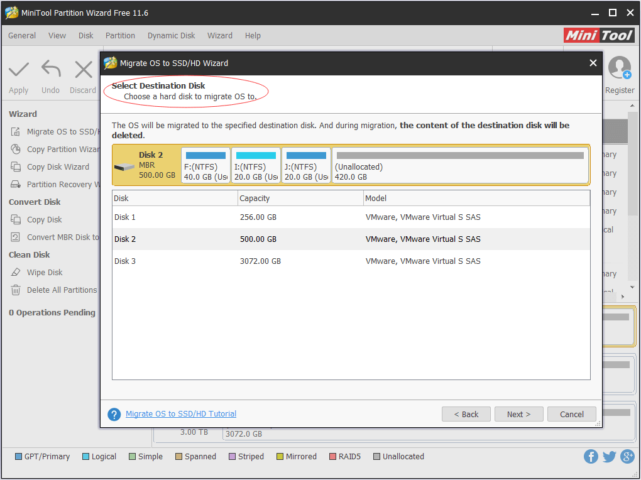Start the Copy Disk Wizard
This screenshot has height=480, width=641.
coord(53,166)
